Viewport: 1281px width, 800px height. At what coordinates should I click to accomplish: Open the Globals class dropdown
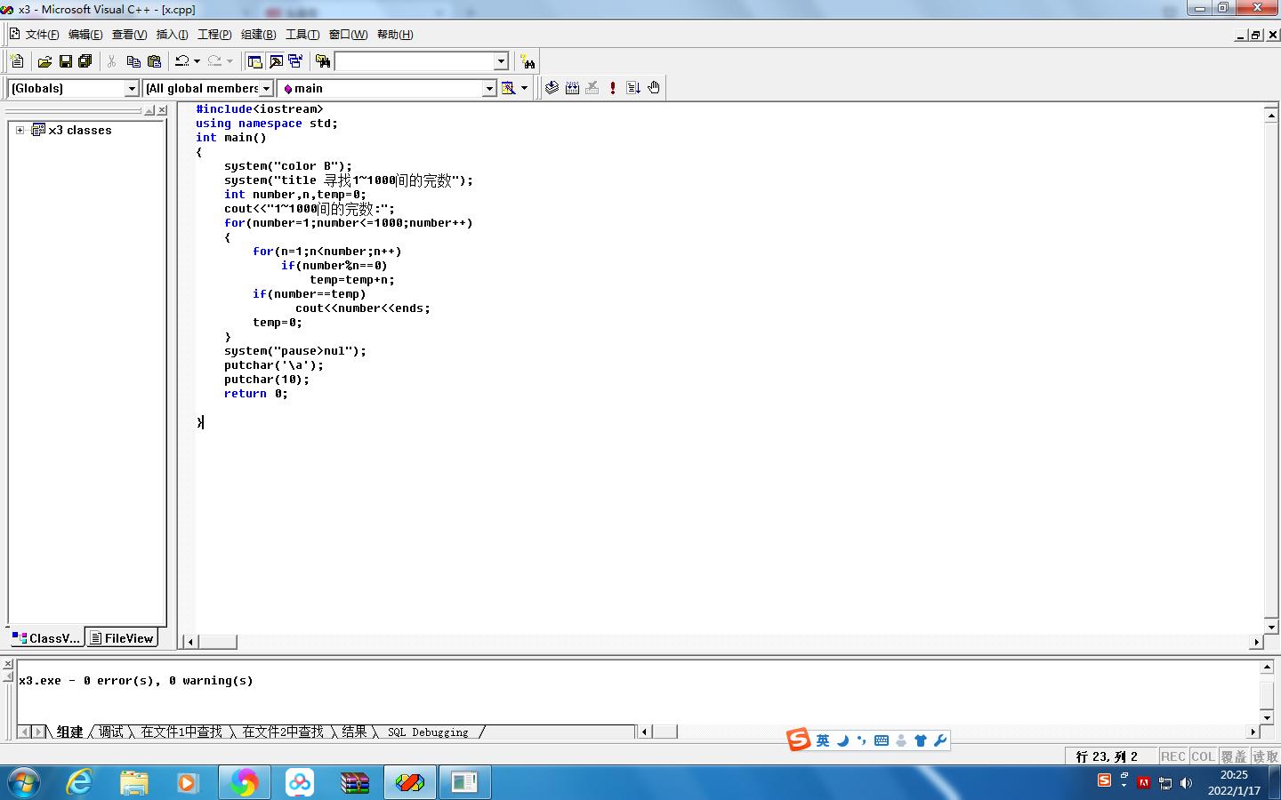(132, 89)
